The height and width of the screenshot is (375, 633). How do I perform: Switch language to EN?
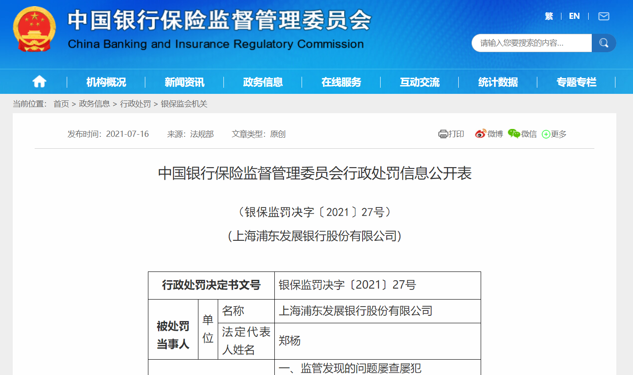[x=574, y=16]
